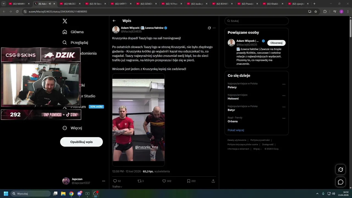Open the tab search dropdown arrow
Image resolution: width=352 pixels, height=198 pixels.
pos(4,4)
